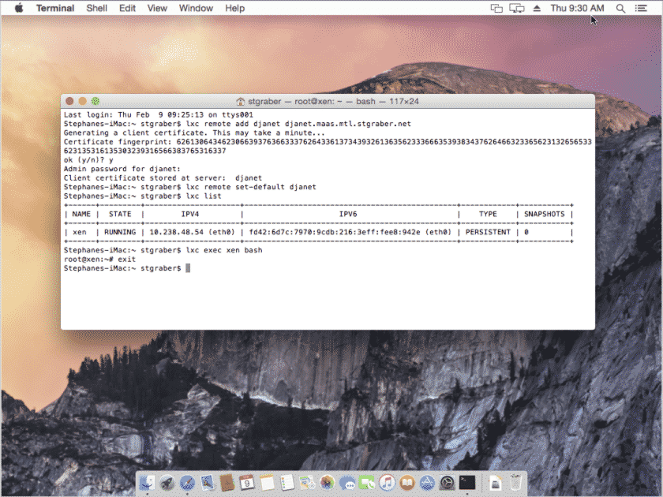663x497 pixels.
Task: Click the 'Last login' line
Action: coord(159,114)
